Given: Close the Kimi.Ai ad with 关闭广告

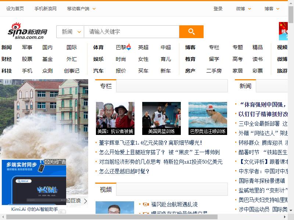Looking at the screenshot, I should pyautogui.click(x=55, y=162).
